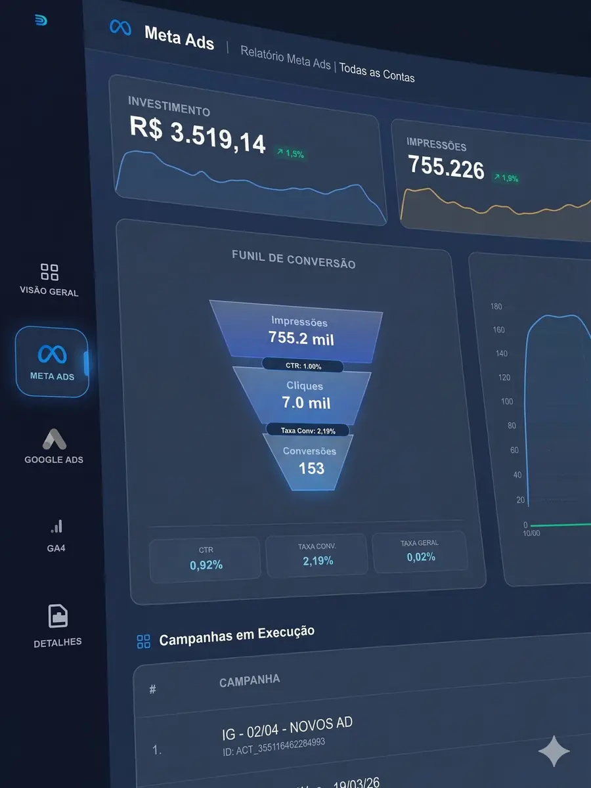The height and width of the screenshot is (788, 591).
Task: Click the CTR: 1.00% funnel pill
Action: (x=301, y=366)
